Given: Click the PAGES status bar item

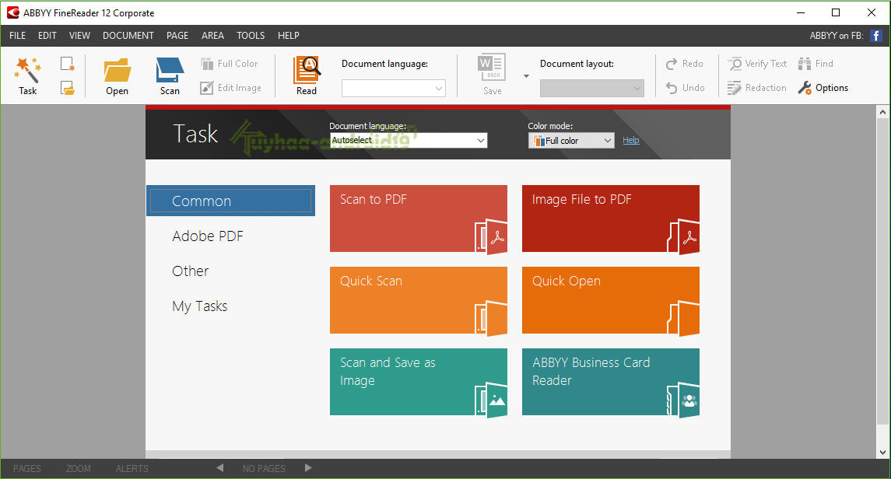Looking at the screenshot, I should [x=27, y=469].
